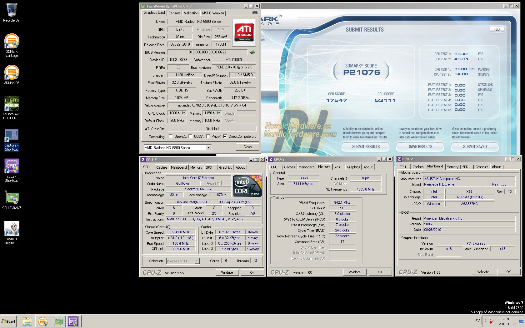Toggle the PhysX checkbox
525x328 pixels.
coord(208,137)
